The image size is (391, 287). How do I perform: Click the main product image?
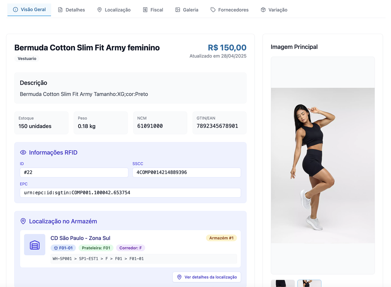[x=322, y=165]
